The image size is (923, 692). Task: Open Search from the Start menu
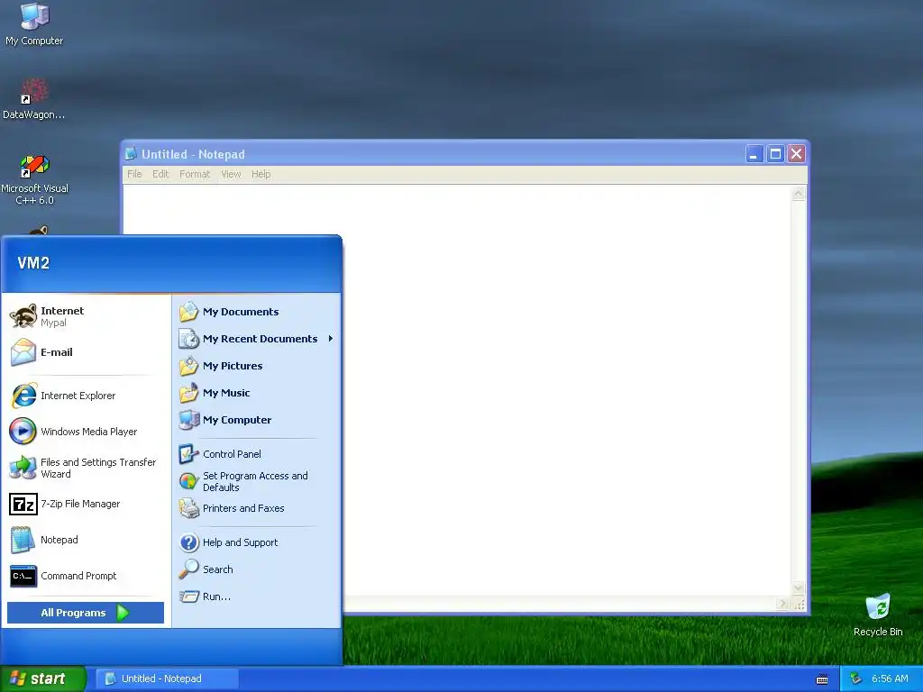pyautogui.click(x=257, y=569)
